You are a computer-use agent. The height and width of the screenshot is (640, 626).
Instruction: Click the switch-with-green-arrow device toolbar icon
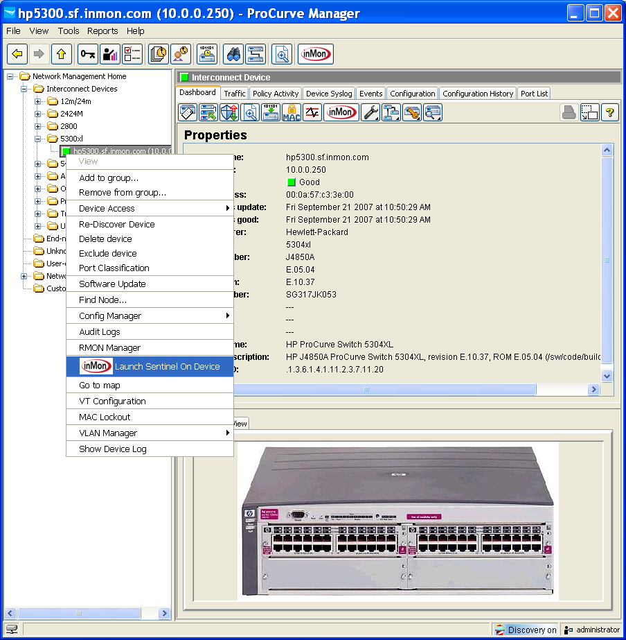pos(208,112)
